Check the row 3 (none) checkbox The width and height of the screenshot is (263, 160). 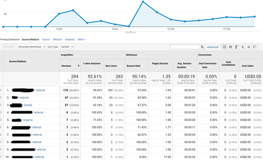[1, 105]
